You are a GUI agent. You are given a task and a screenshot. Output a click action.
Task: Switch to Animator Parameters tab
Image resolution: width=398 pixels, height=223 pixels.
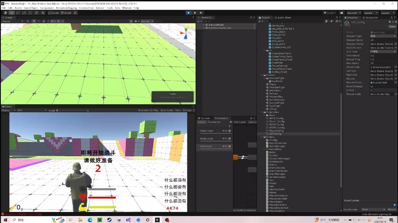[214, 122]
